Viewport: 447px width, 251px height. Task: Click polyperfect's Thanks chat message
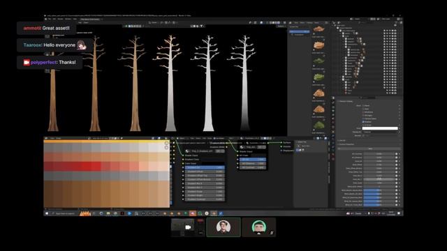point(50,62)
